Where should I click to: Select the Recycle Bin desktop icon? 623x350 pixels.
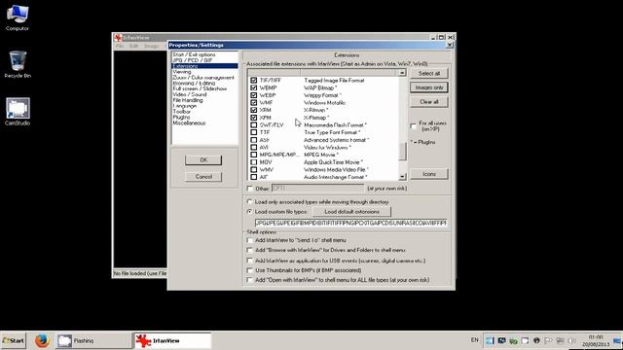[x=18, y=64]
